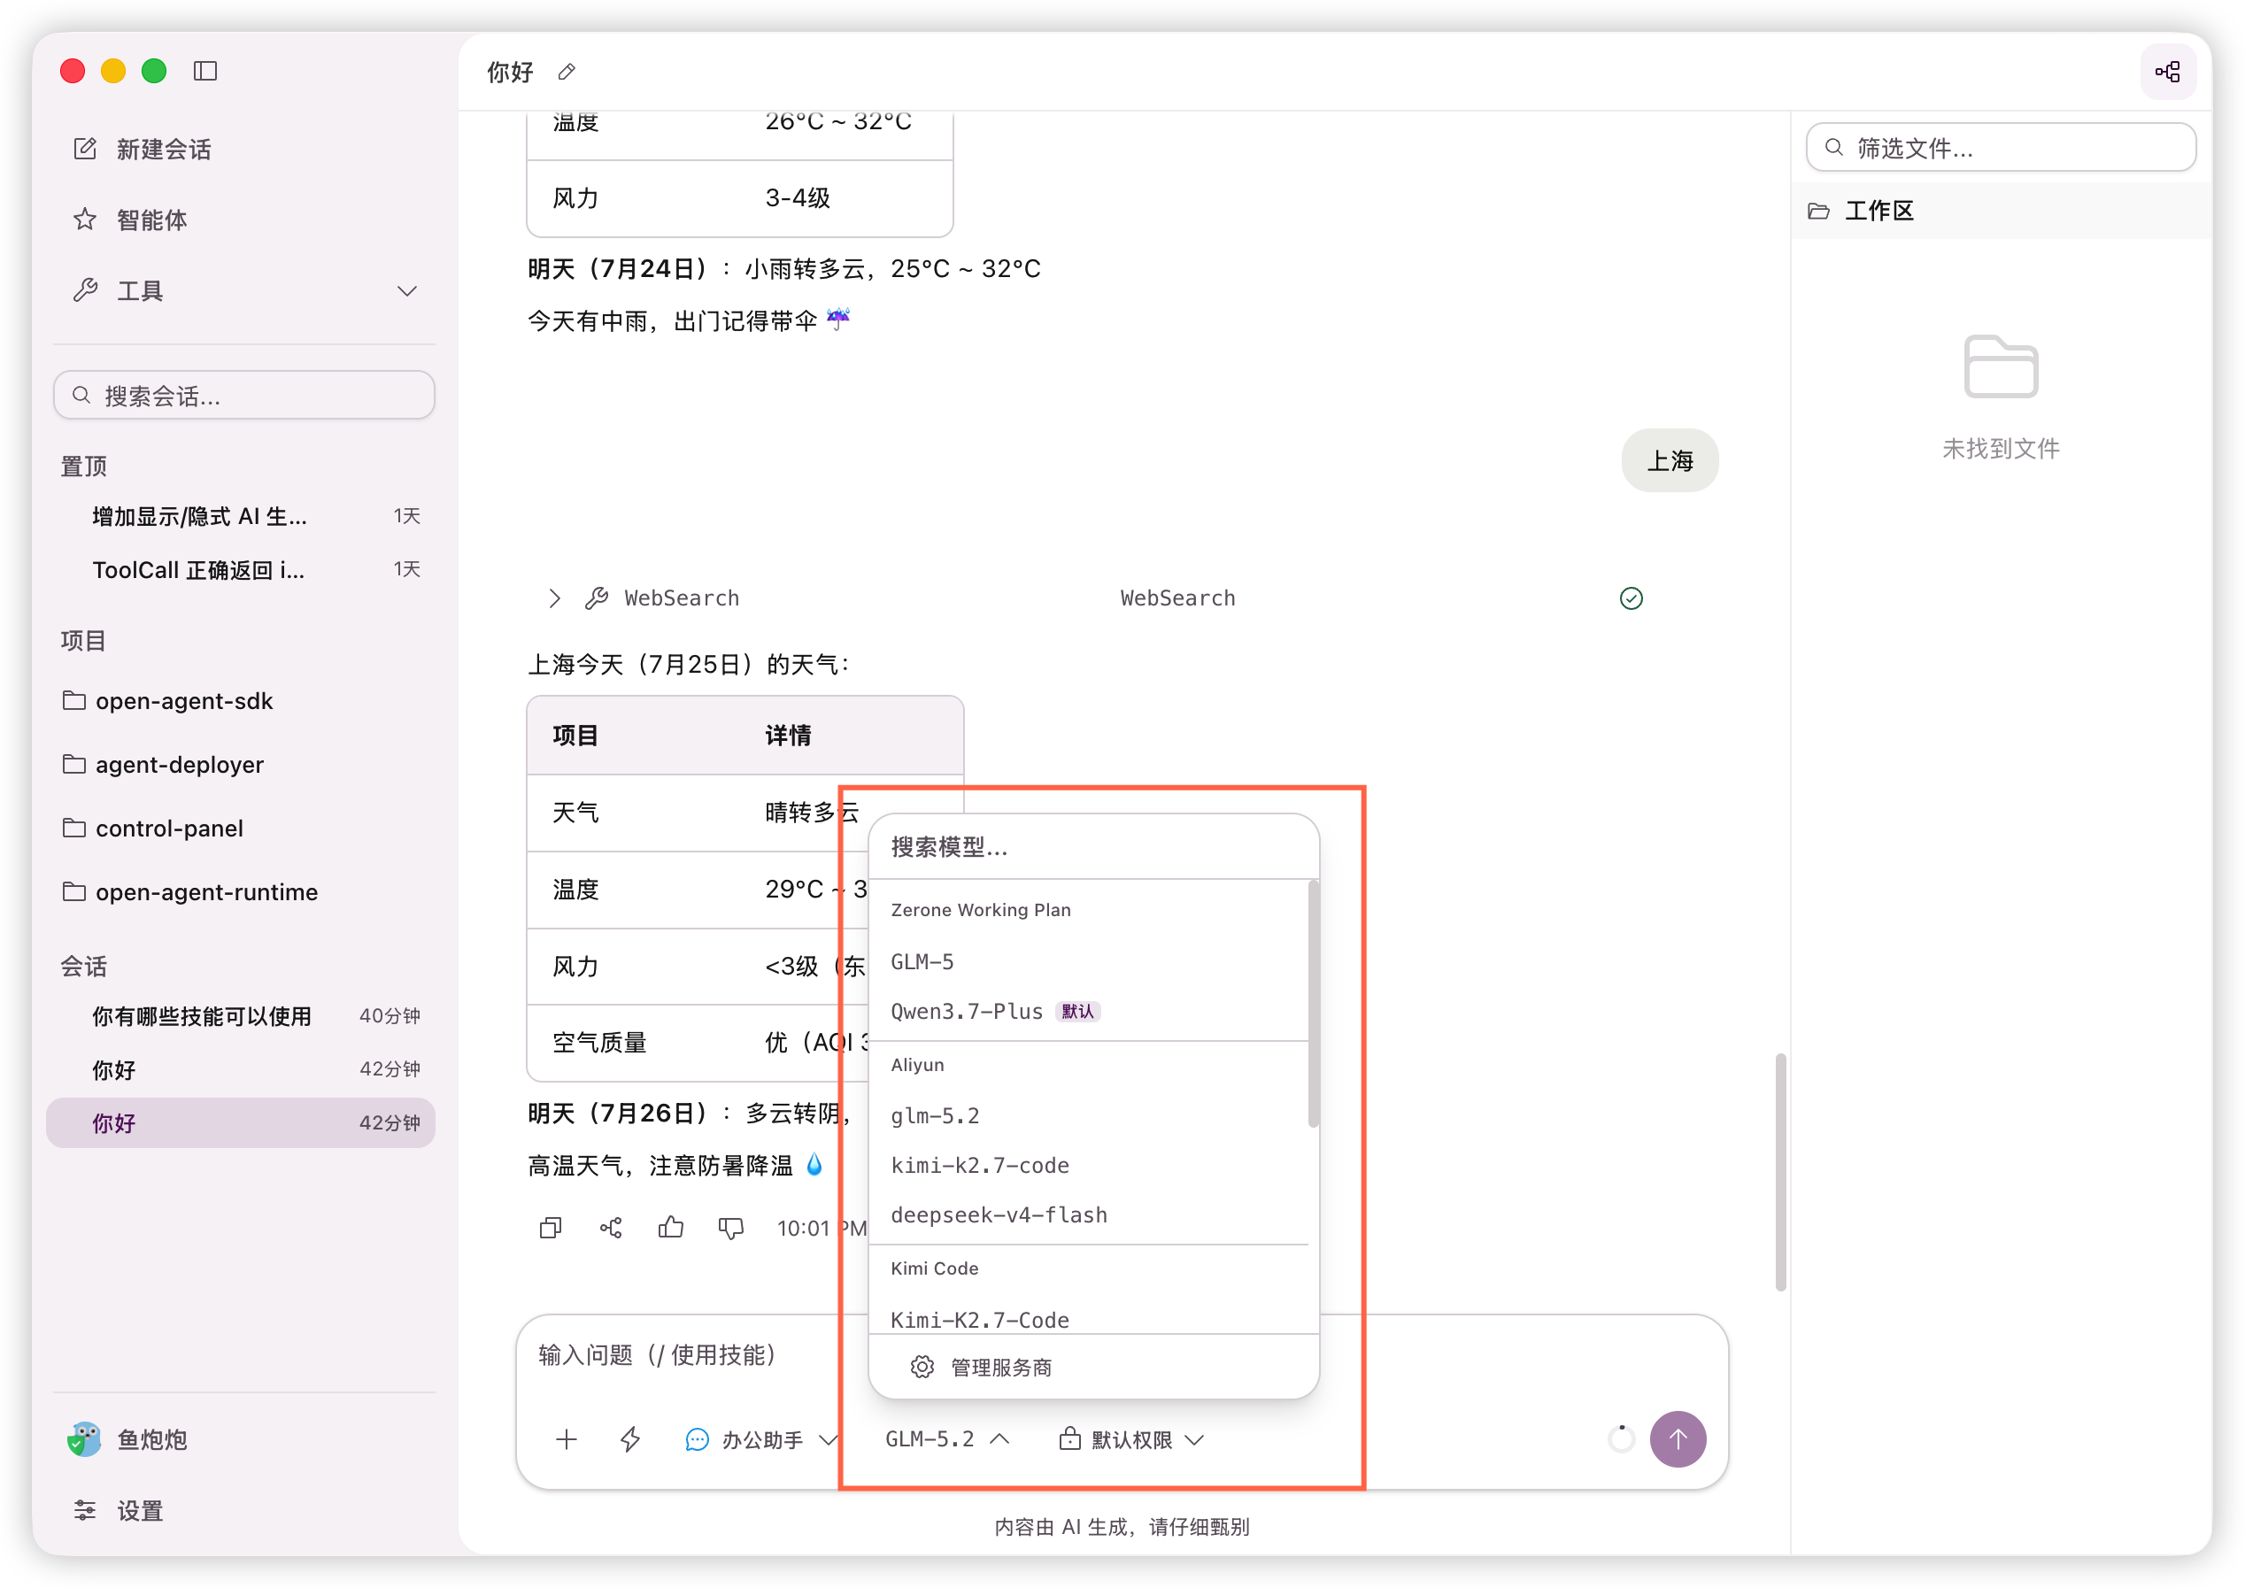Open the 鱼炮炮 user profile

coord(127,1439)
